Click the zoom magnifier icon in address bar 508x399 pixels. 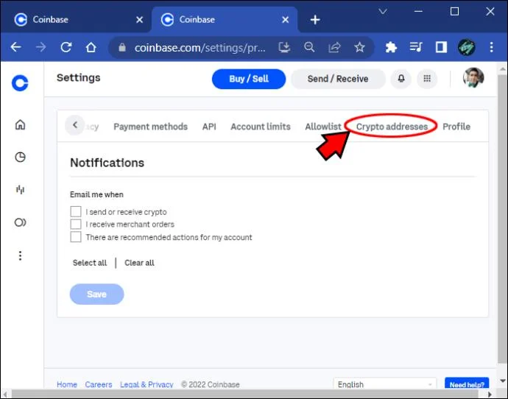pos(309,47)
